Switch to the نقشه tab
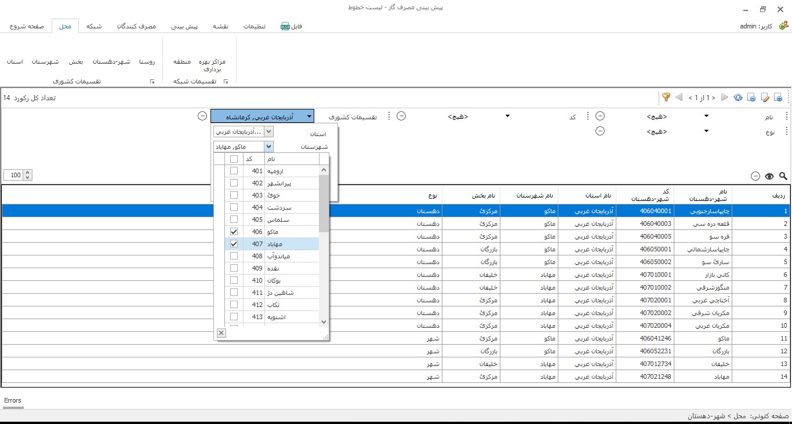 click(220, 26)
